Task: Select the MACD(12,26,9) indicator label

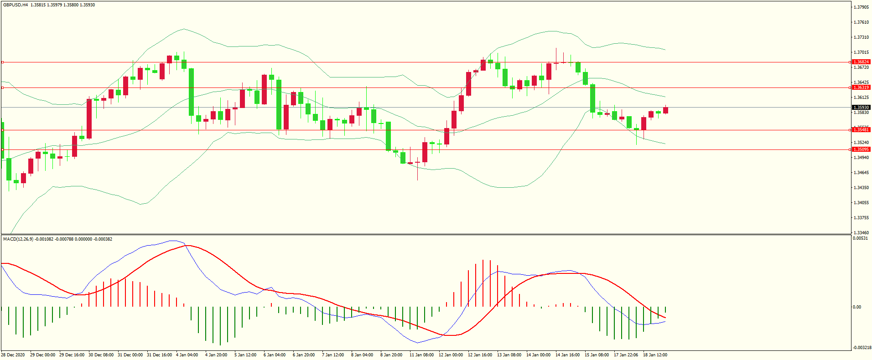Action: pyautogui.click(x=18, y=239)
